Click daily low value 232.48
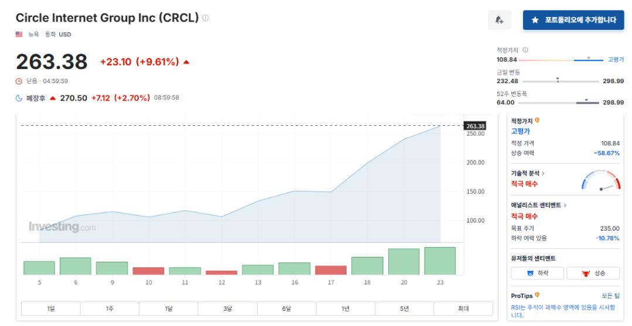Viewport: 632px width, 326px height. point(507,81)
